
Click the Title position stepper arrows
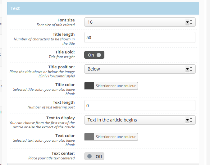[191, 69]
